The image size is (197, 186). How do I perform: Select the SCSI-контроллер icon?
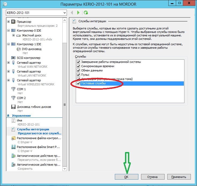(13, 58)
